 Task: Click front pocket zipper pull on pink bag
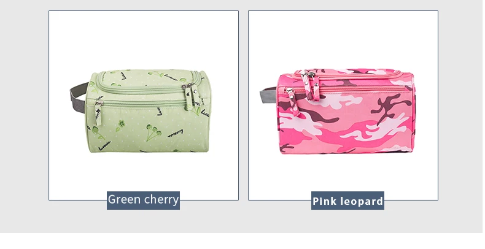(x=292, y=101)
